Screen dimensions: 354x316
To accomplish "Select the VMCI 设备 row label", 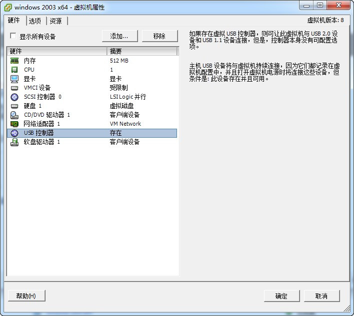I will click(x=37, y=88).
